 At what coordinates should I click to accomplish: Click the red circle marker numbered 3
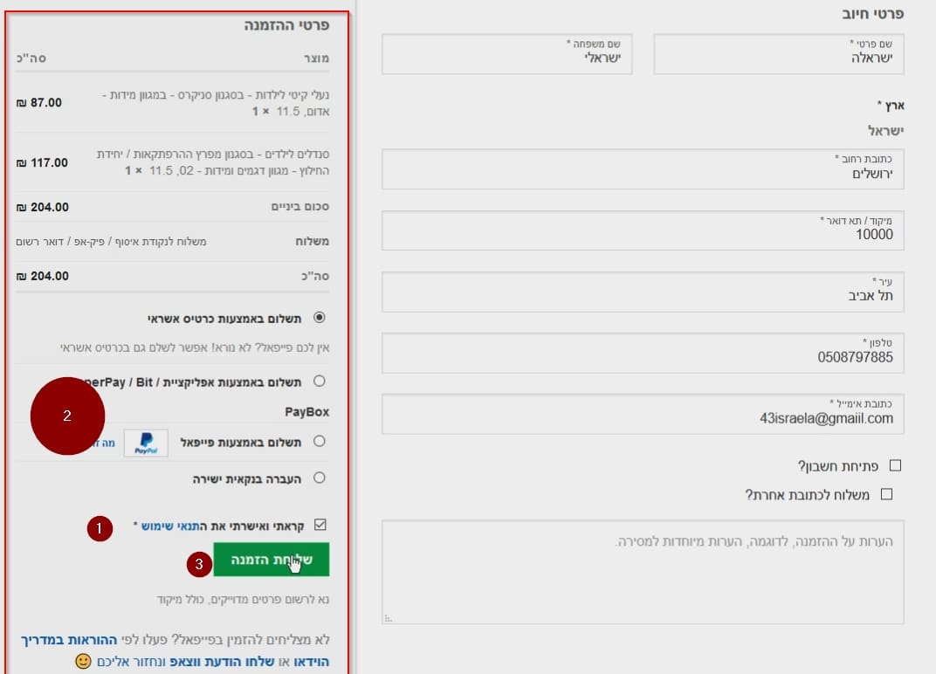[x=199, y=565]
